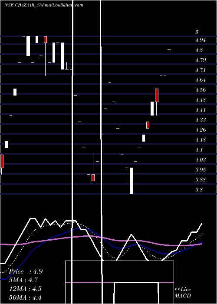Image resolution: width=217 pixels, height=304 pixels.
Task: Click the price axis label 4.8
Action: click(x=199, y=50)
